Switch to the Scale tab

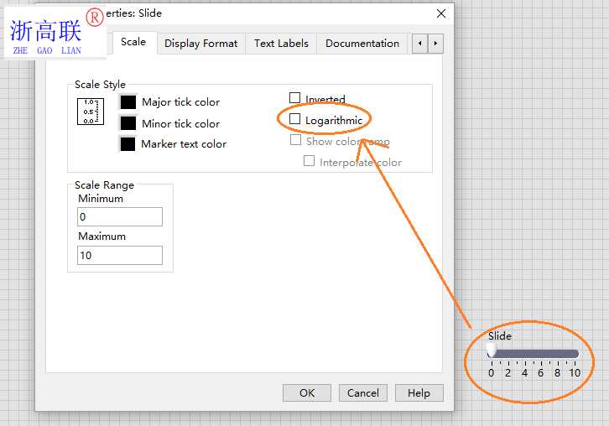click(133, 42)
